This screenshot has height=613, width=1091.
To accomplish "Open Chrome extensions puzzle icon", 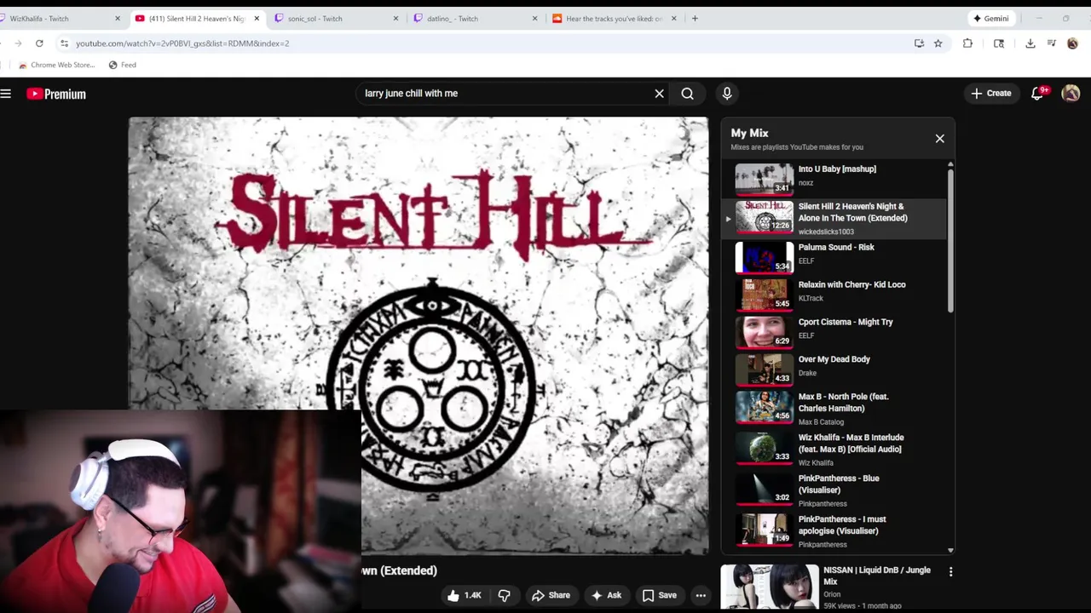I will [x=967, y=43].
